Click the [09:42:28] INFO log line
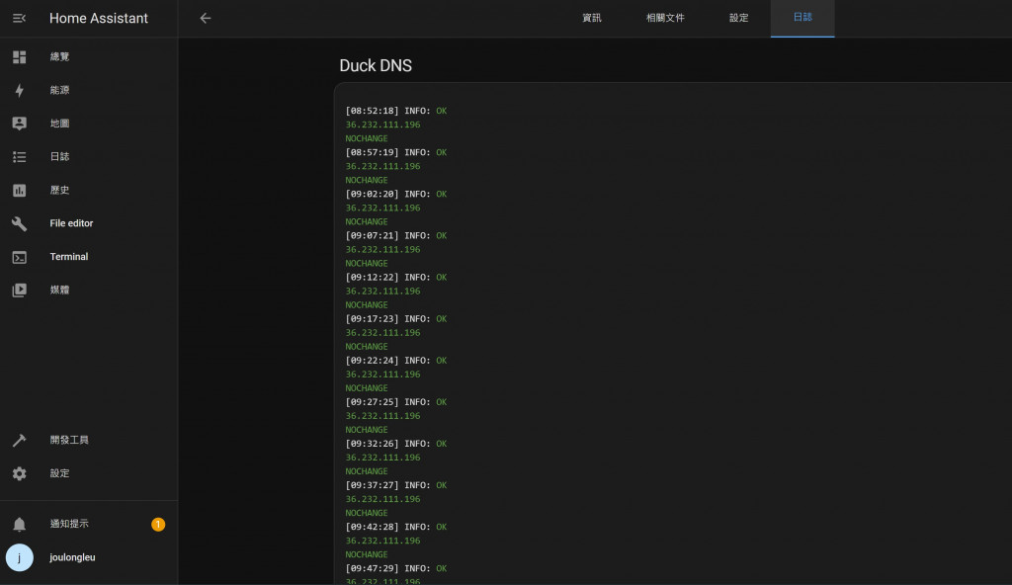Screen dimensions: 1012x585 point(395,527)
